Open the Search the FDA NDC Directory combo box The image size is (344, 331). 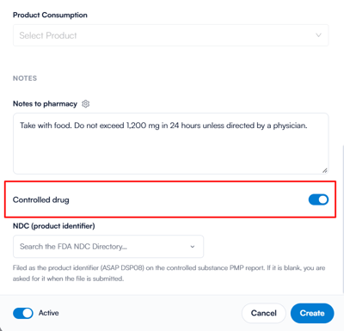tap(108, 247)
